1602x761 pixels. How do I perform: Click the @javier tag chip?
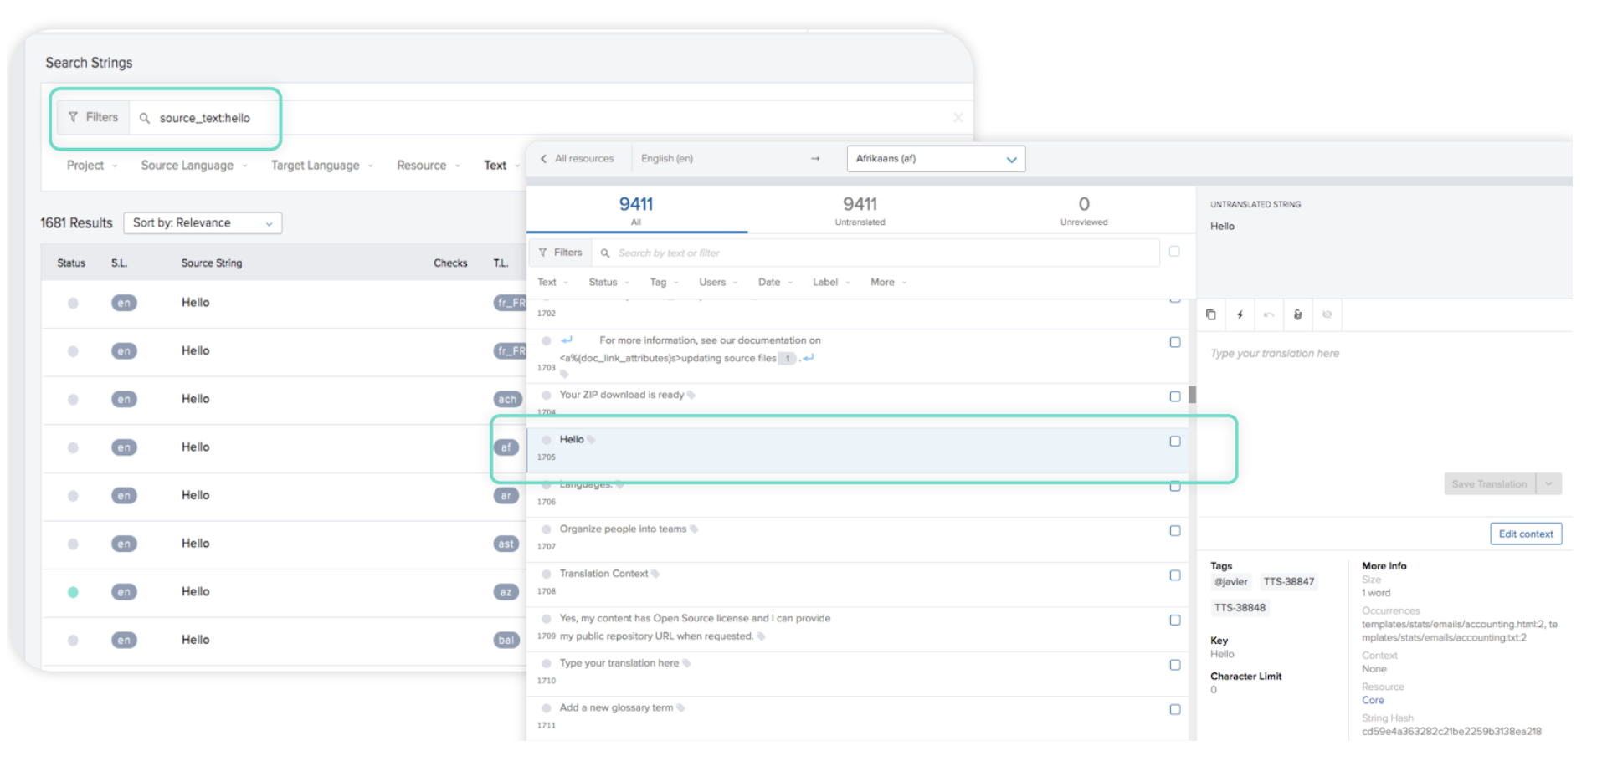[x=1230, y=582]
